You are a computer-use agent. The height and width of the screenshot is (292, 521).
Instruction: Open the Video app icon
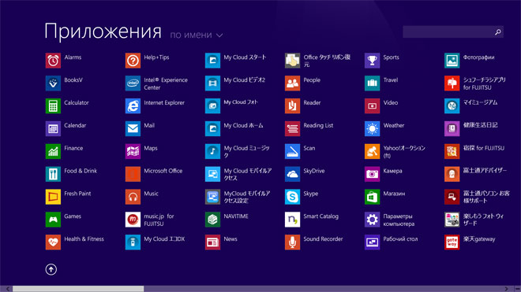[x=372, y=105]
